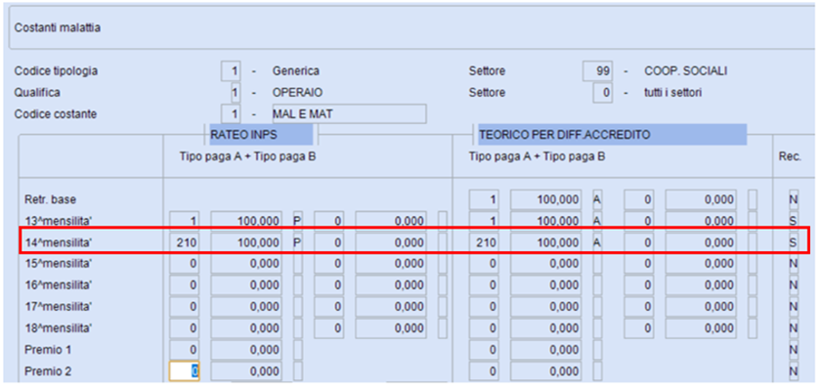The height and width of the screenshot is (391, 821).
Task: Click 210 code in 14^mensilita' RATEO INPS
Action: (x=184, y=242)
